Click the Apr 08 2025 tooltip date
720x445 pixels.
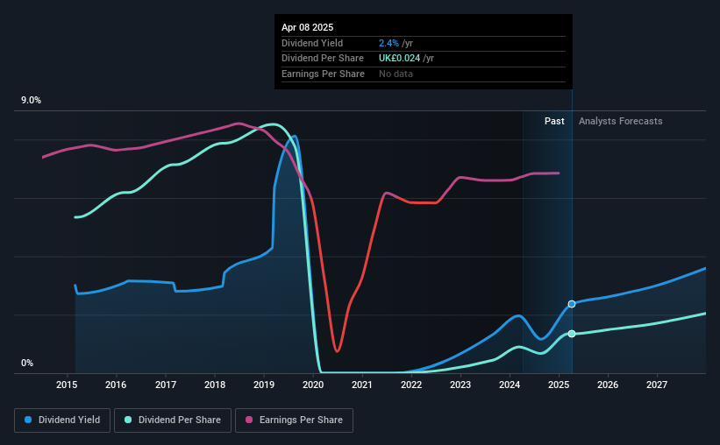click(x=307, y=27)
